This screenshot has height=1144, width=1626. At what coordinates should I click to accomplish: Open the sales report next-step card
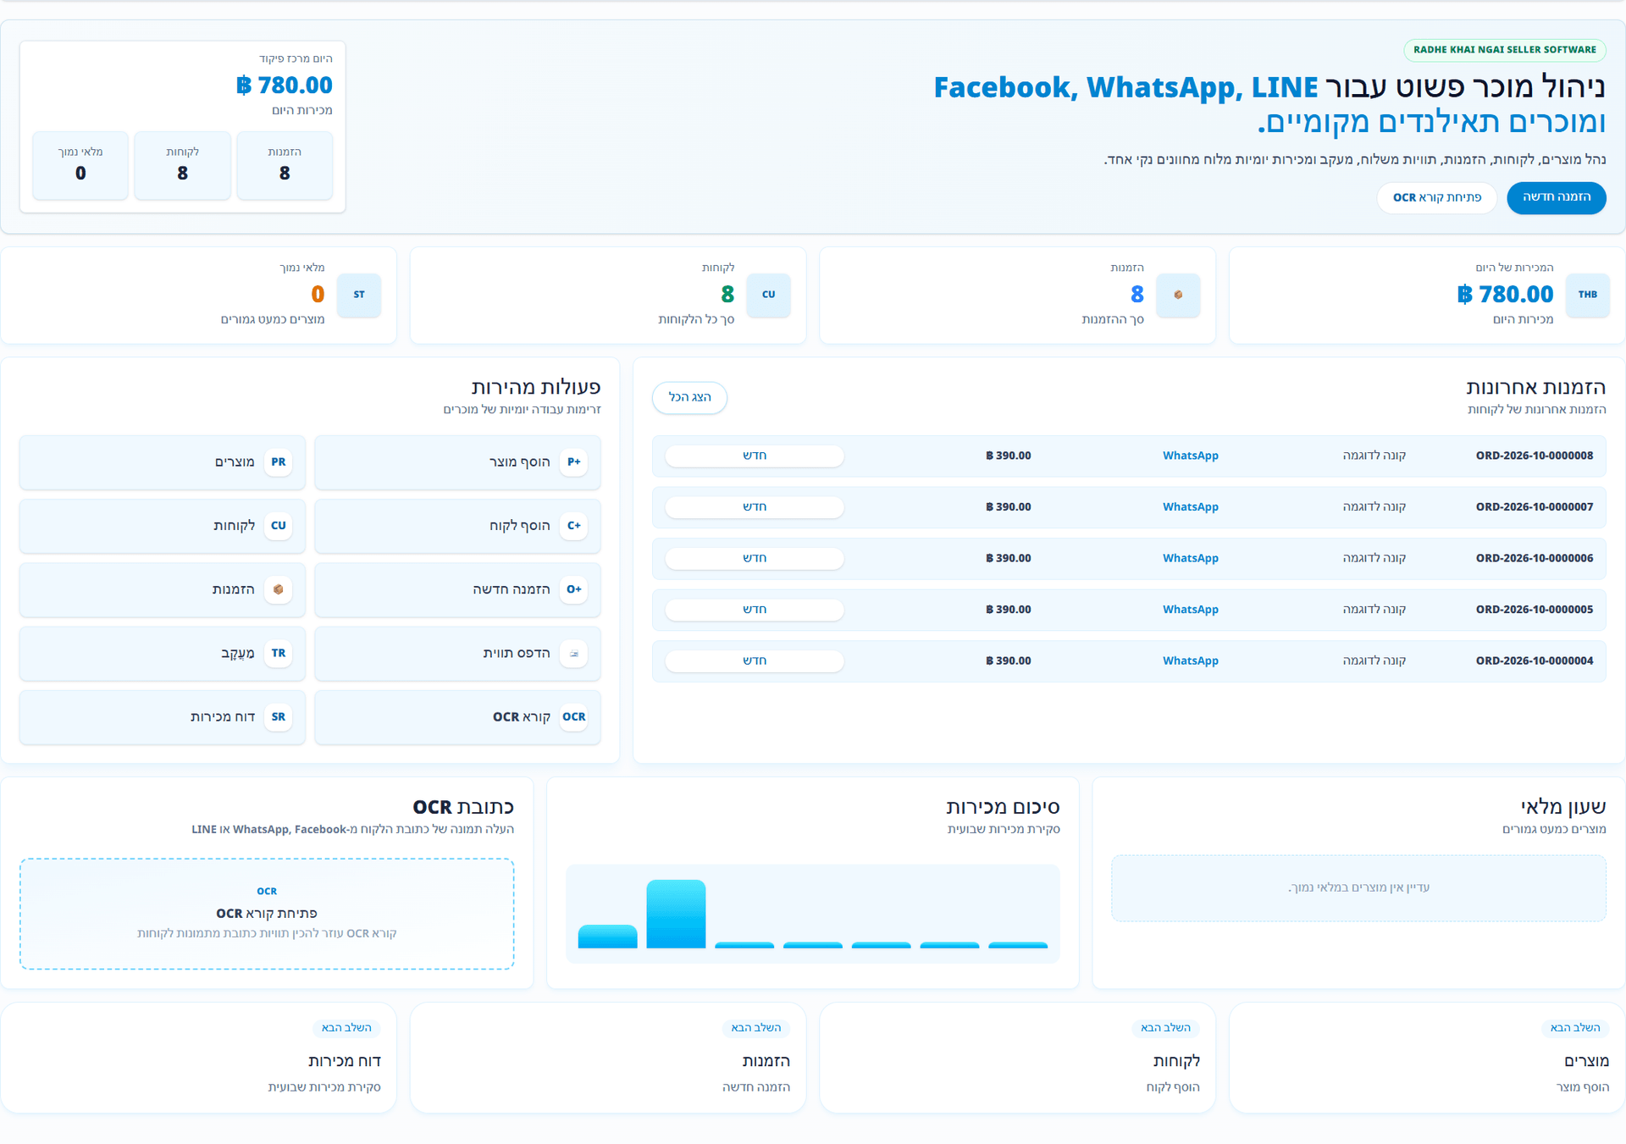click(198, 1058)
